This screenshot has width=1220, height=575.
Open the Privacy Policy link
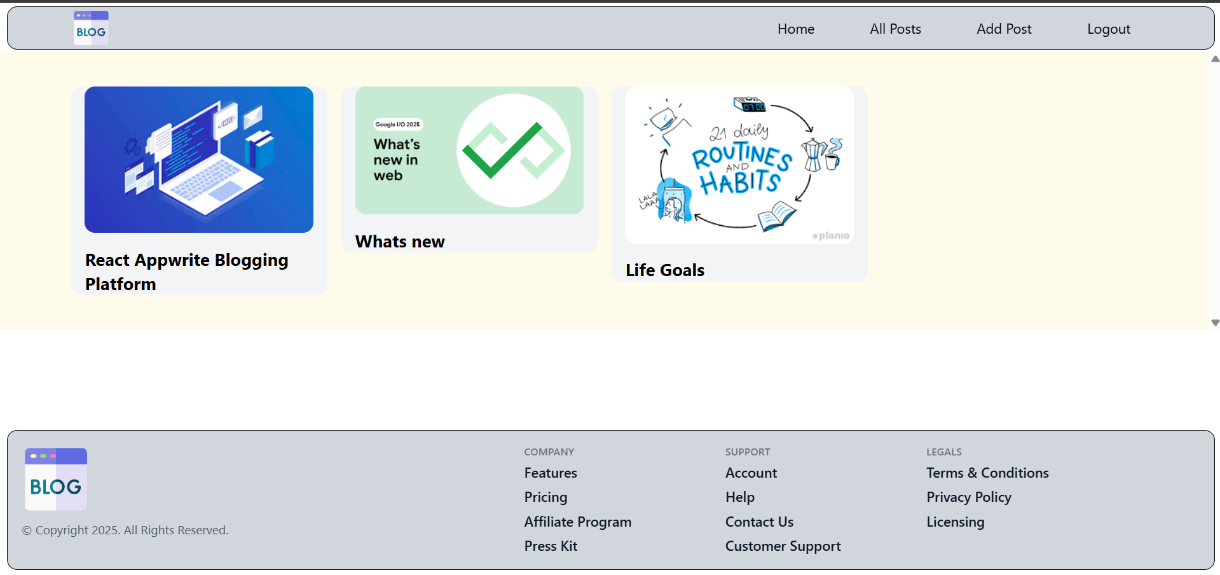(x=969, y=497)
